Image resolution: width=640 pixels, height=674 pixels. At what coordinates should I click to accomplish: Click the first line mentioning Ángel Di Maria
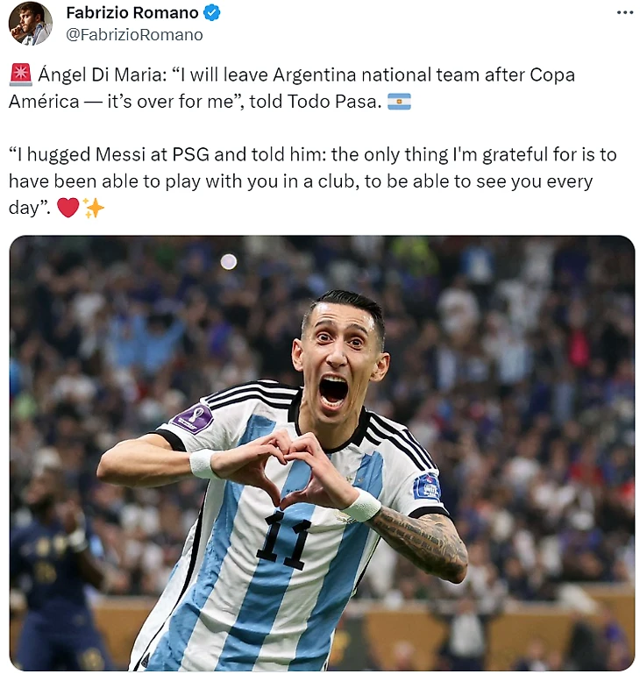(292, 74)
